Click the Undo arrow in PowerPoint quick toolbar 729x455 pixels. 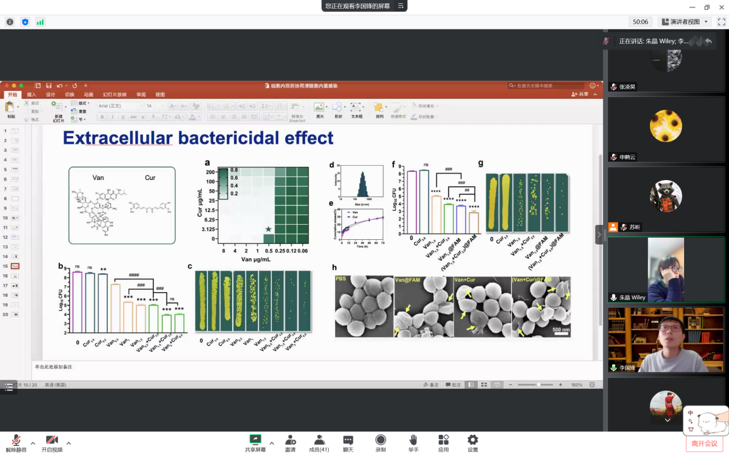point(59,86)
